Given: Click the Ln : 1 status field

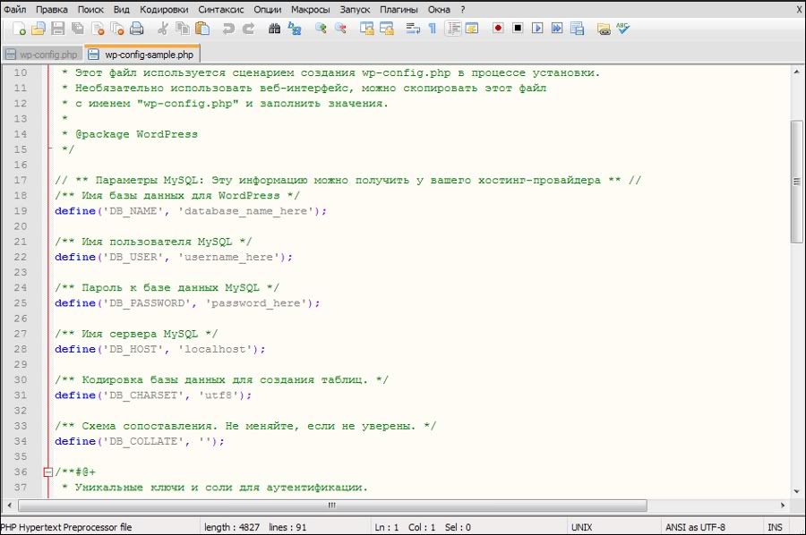Looking at the screenshot, I should coord(387,527).
